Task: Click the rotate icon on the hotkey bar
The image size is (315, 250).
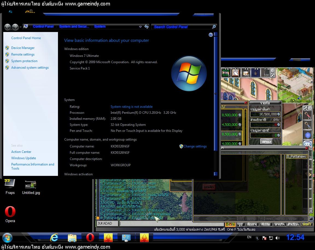Action: (x=273, y=75)
